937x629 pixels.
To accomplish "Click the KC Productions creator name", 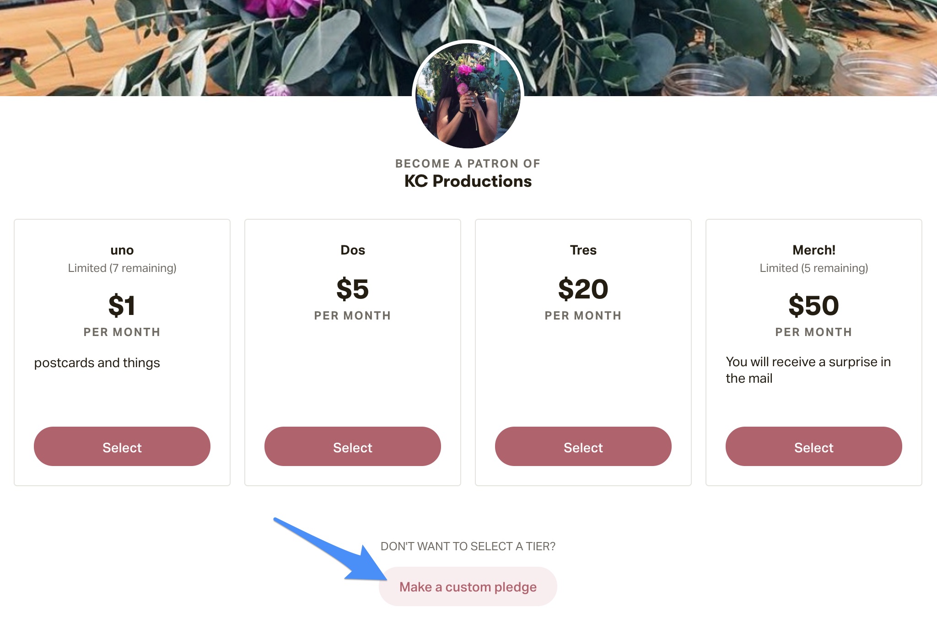I will pos(468,181).
